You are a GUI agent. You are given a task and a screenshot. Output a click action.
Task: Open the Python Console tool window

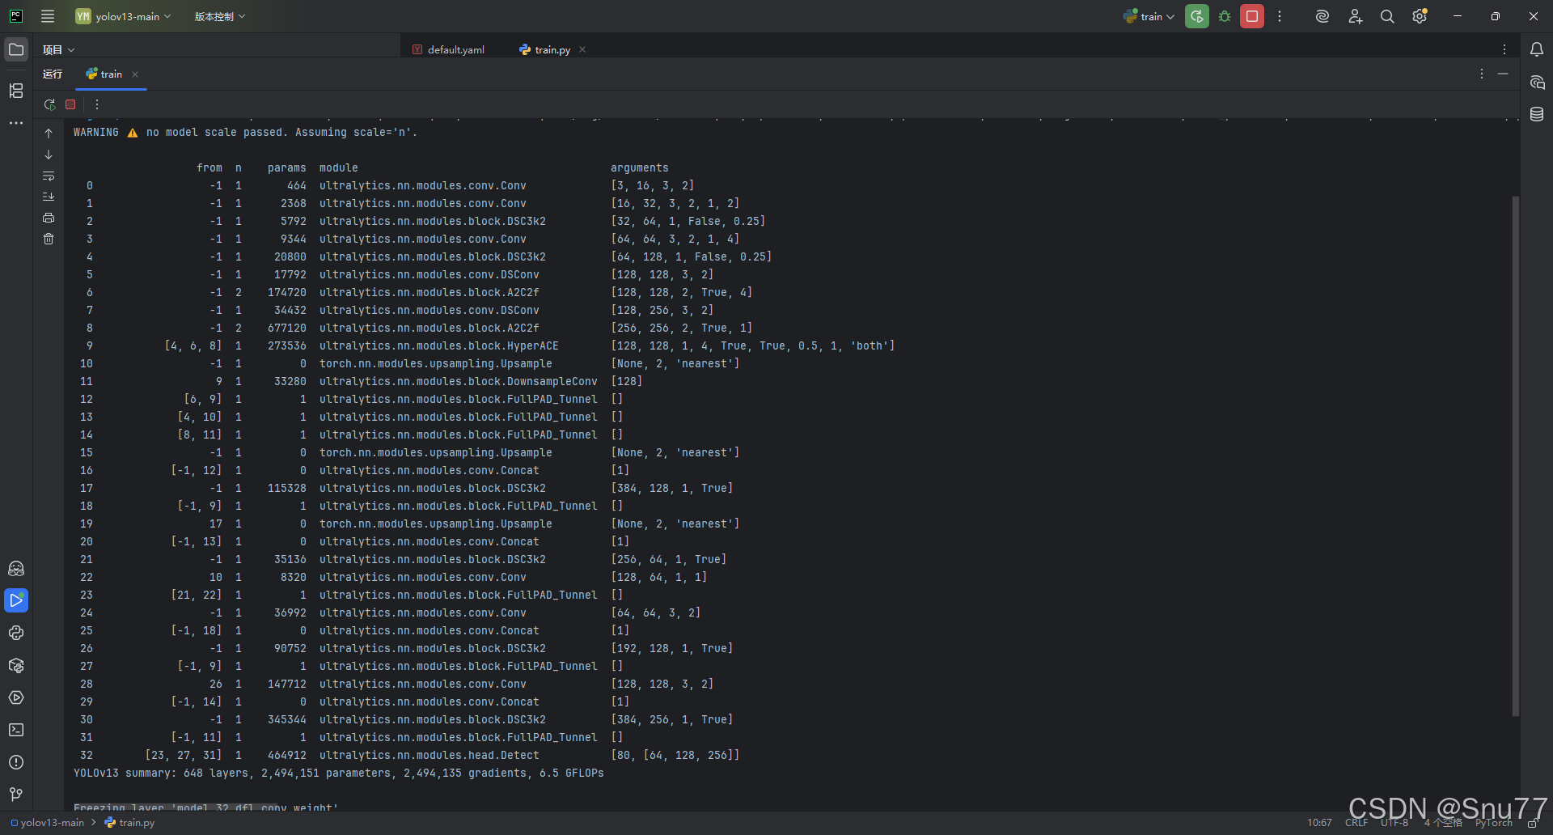point(16,633)
